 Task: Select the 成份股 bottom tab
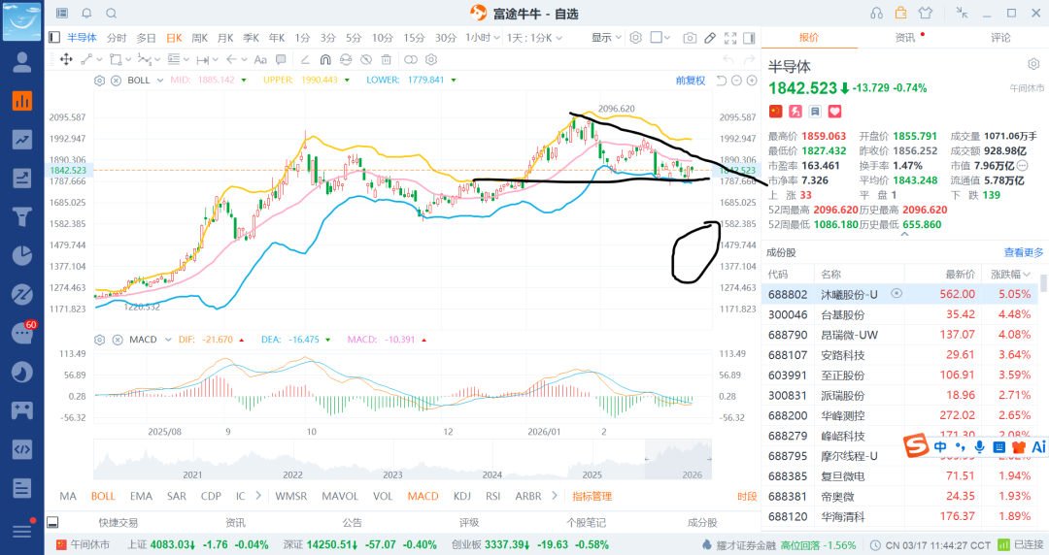coord(702,522)
